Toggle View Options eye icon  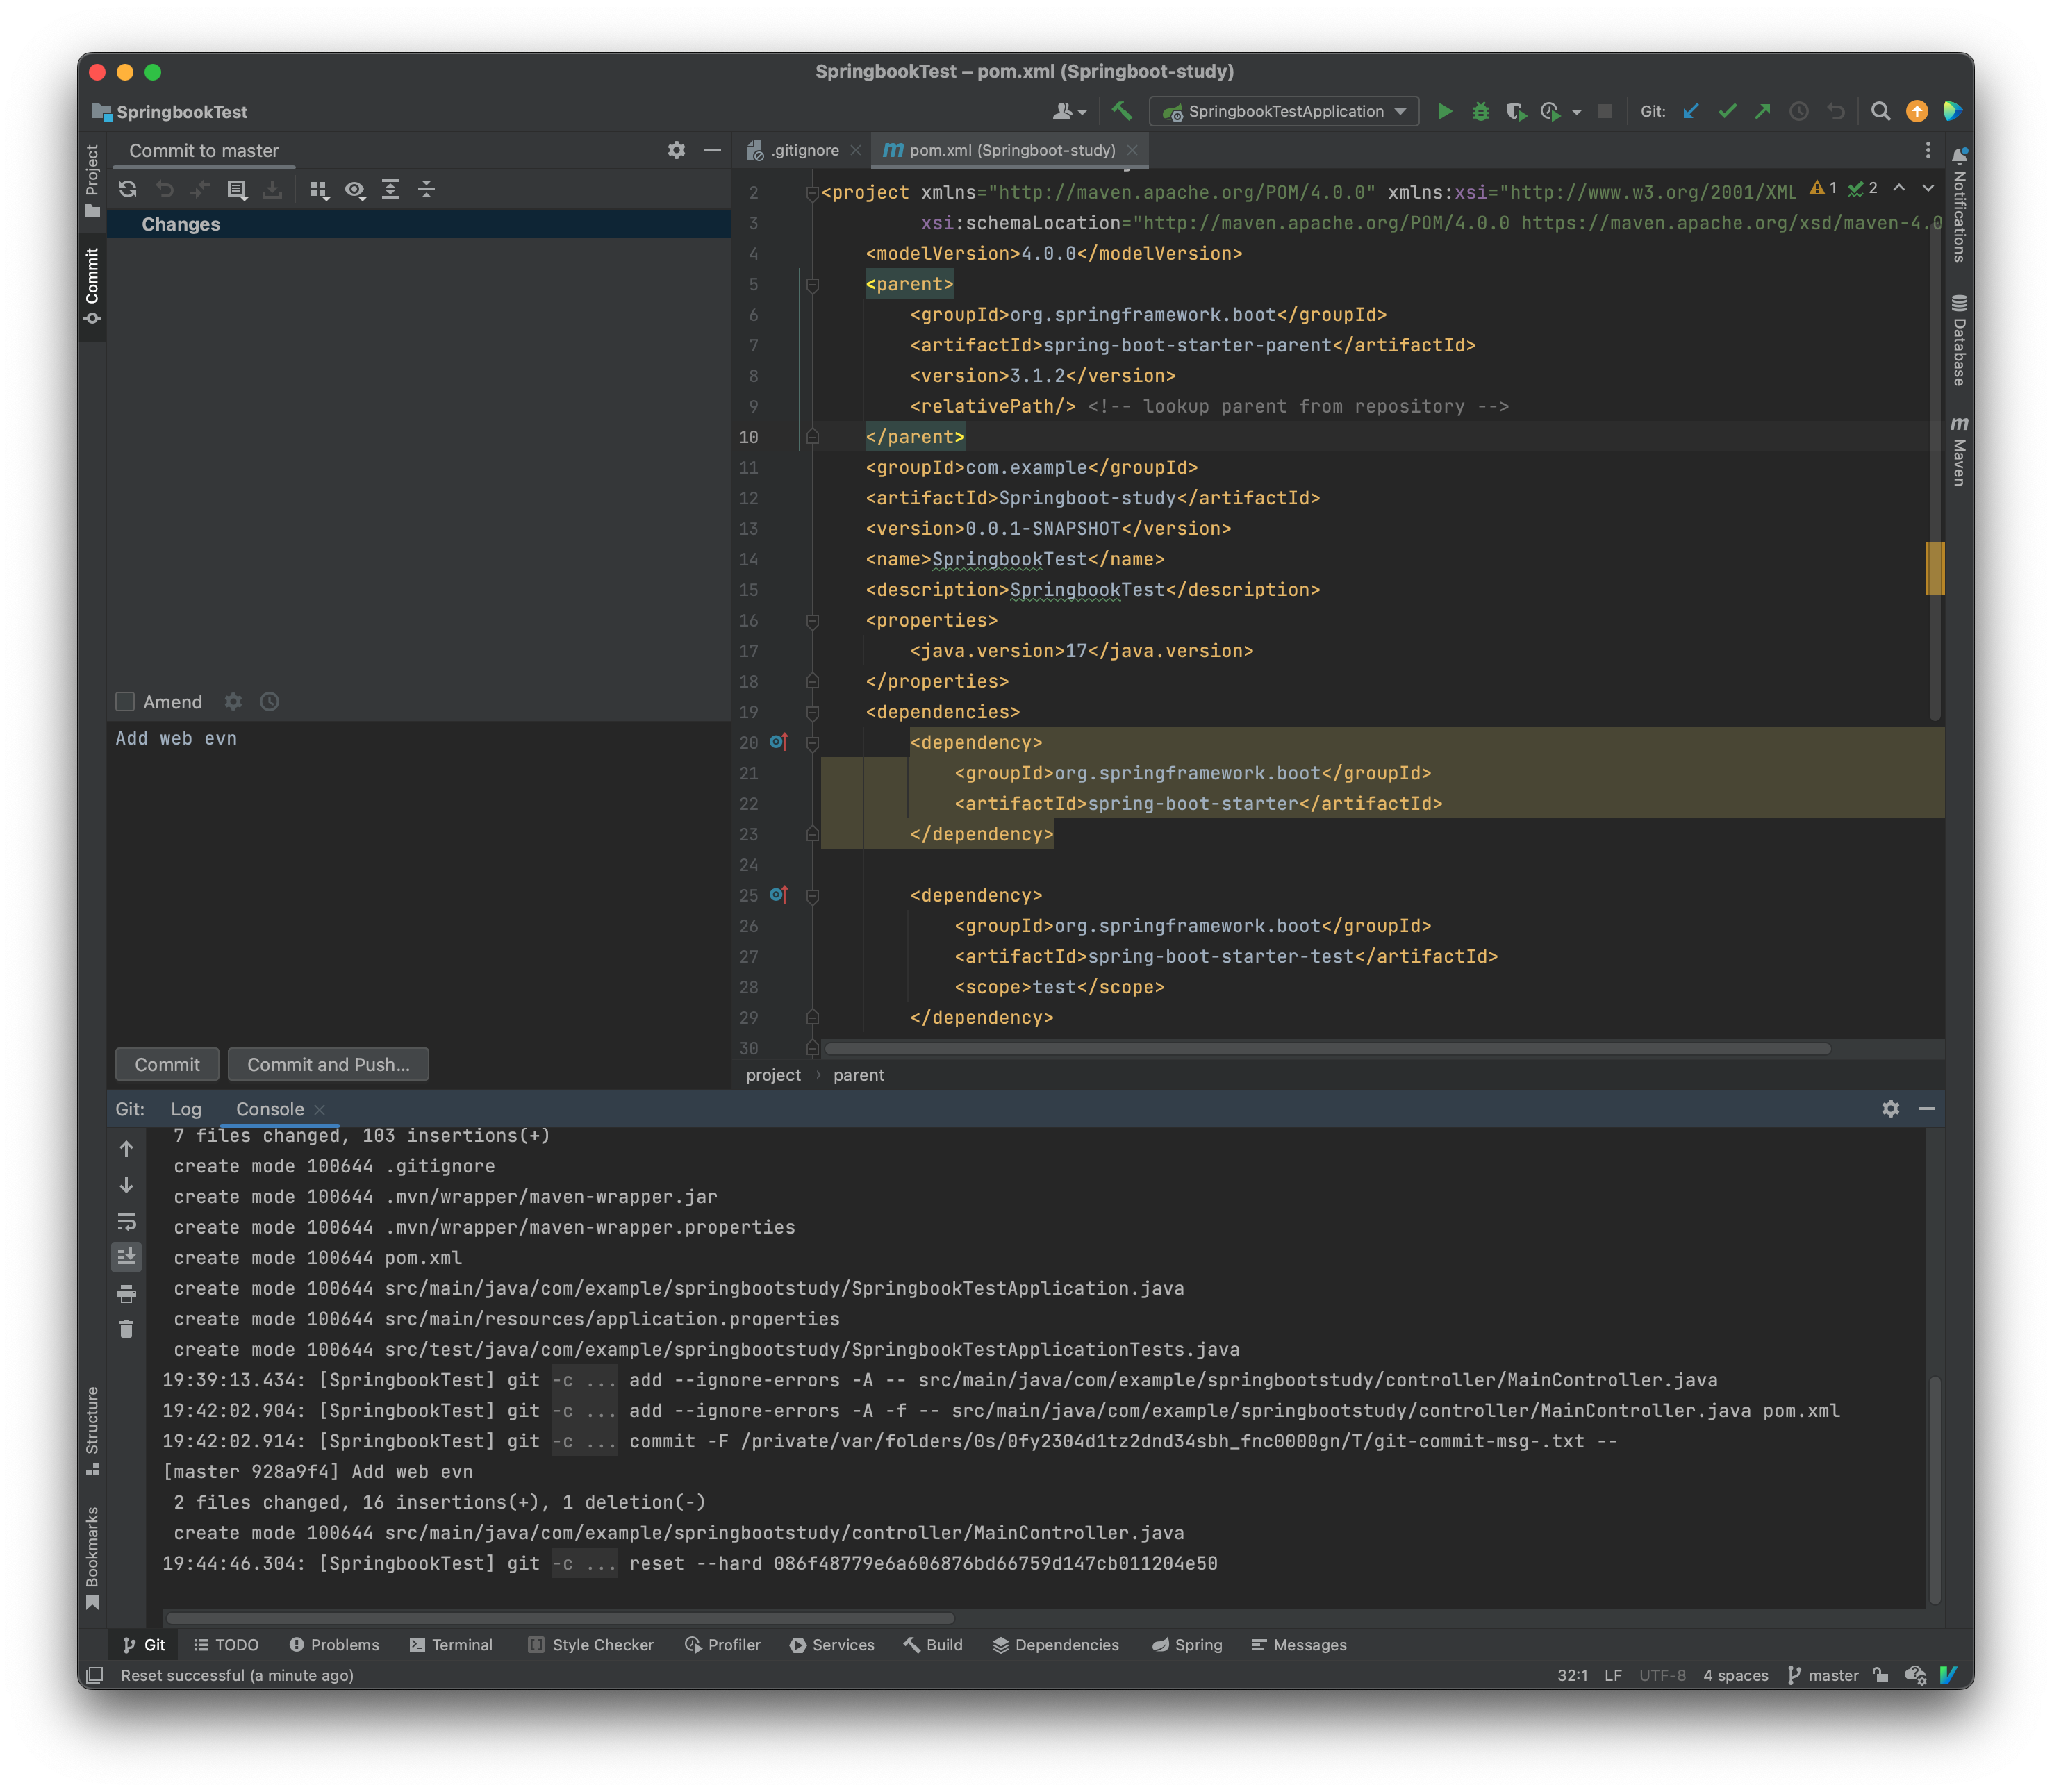tap(355, 189)
